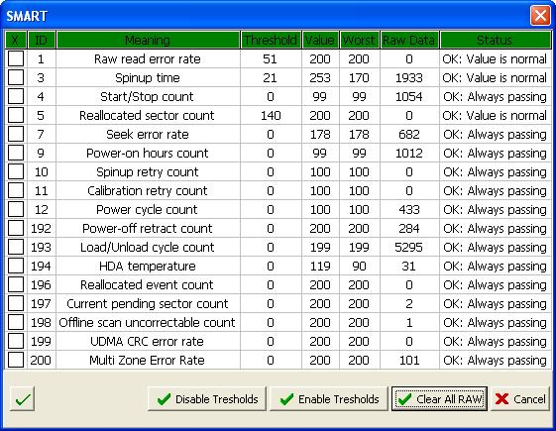Image resolution: width=556 pixels, height=431 pixels.
Task: Tick checkbox for Spinup time row
Action: coord(16,77)
